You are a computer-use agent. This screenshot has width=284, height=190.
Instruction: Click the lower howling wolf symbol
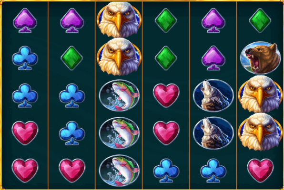pyautogui.click(x=213, y=133)
